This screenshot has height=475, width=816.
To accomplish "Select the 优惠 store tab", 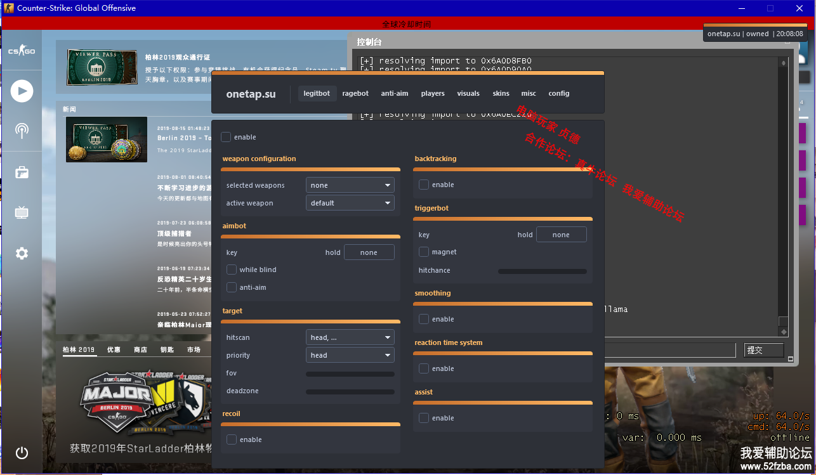I will (114, 349).
